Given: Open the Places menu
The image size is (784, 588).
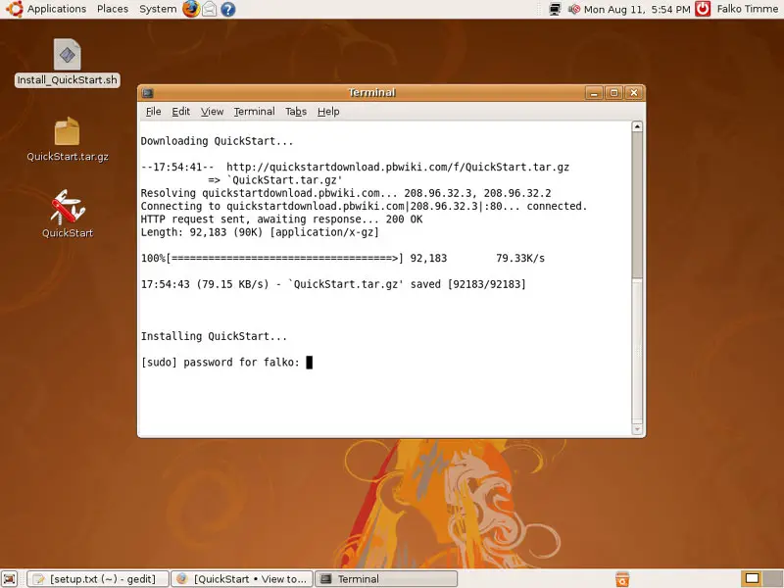Looking at the screenshot, I should [x=113, y=9].
